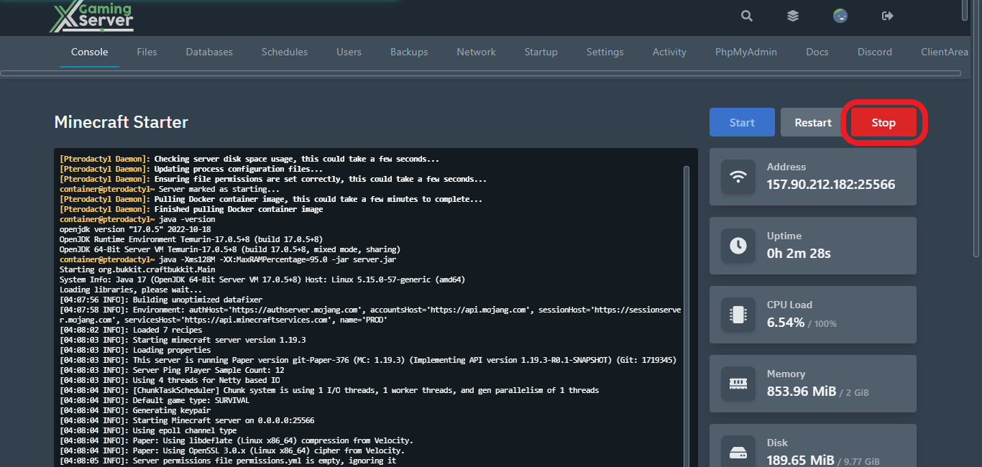This screenshot has width=982, height=467.
Task: Open the servers layers icon
Action: click(793, 16)
